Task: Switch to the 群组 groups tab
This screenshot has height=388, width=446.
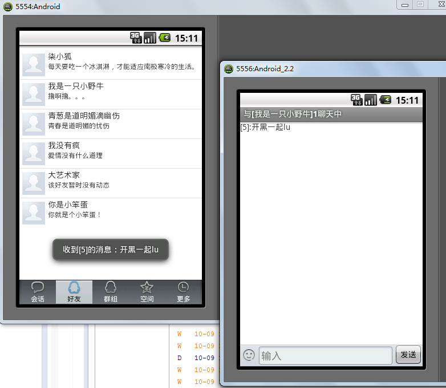Action: (x=111, y=292)
